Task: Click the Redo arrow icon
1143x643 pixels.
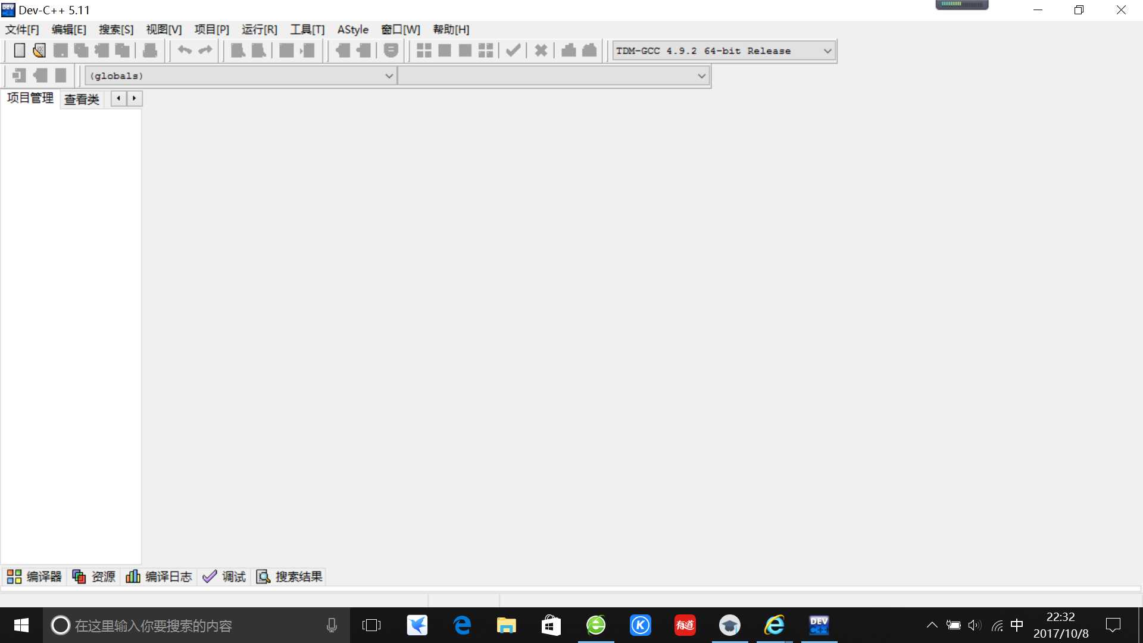Action: click(x=205, y=51)
